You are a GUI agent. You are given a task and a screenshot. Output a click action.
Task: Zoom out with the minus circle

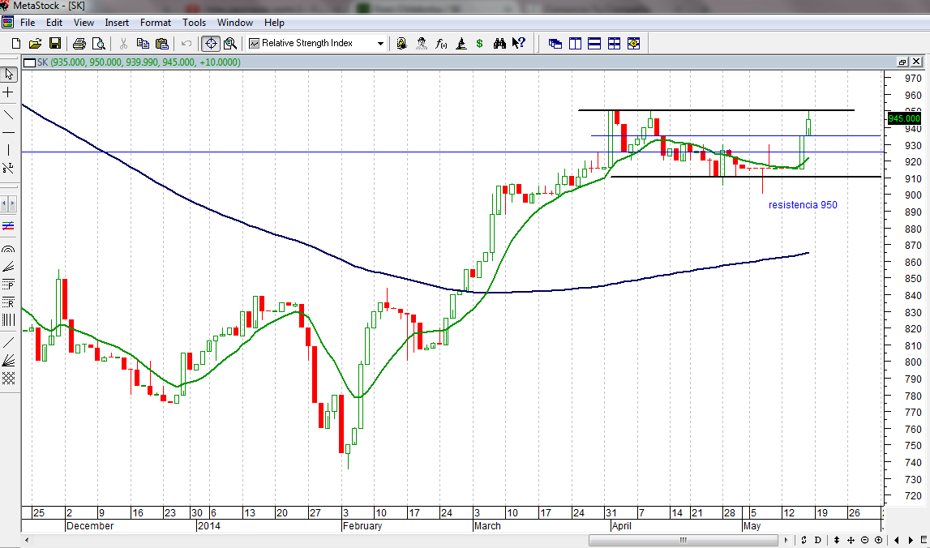click(865, 540)
